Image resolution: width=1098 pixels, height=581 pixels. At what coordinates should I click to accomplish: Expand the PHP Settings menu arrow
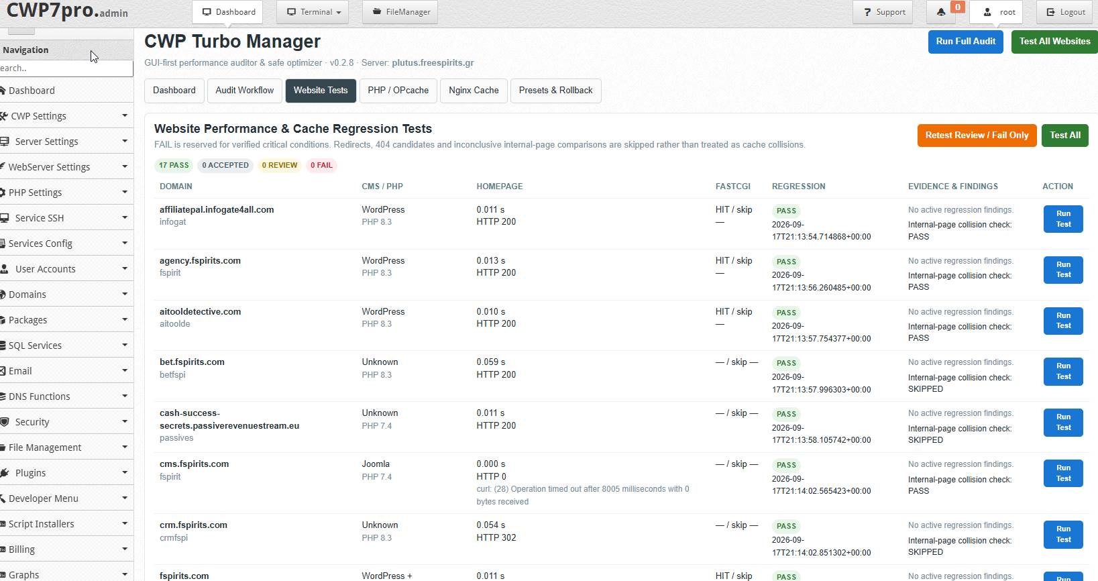tap(125, 193)
